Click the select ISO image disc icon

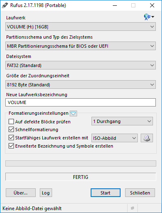tap(147, 138)
